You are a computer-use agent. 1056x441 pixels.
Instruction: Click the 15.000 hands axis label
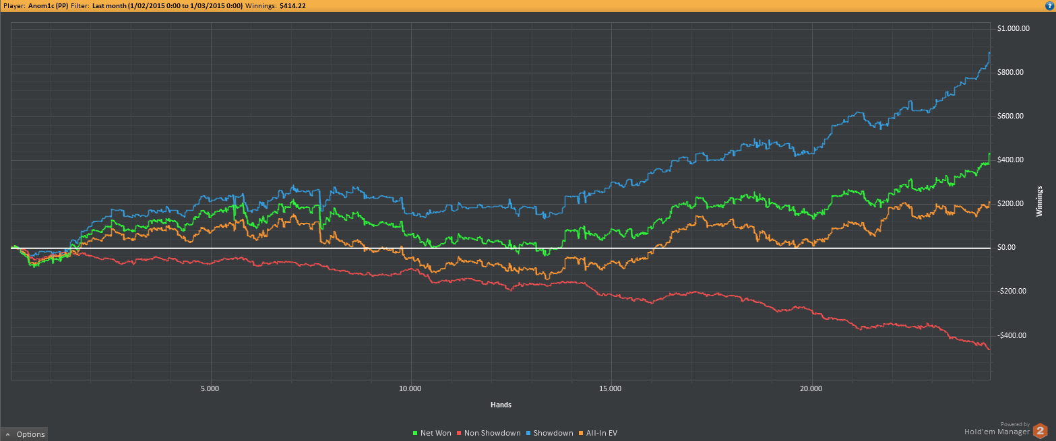[610, 388]
